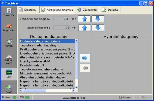Image resolution: width=154 pixels, height=101 pixels.
Task: Click the list's vertical scrollbar up arrow
Action: [x=77, y=41]
